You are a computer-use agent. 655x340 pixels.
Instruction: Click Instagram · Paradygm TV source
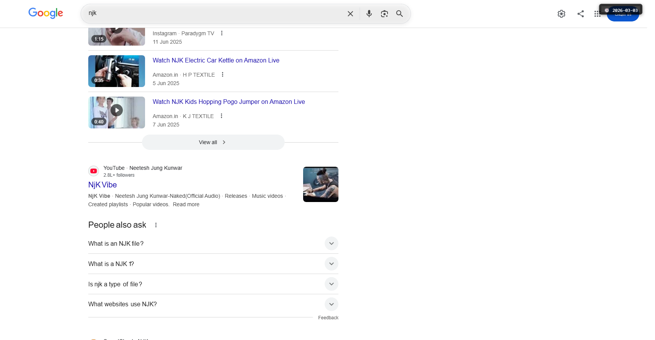point(183,33)
